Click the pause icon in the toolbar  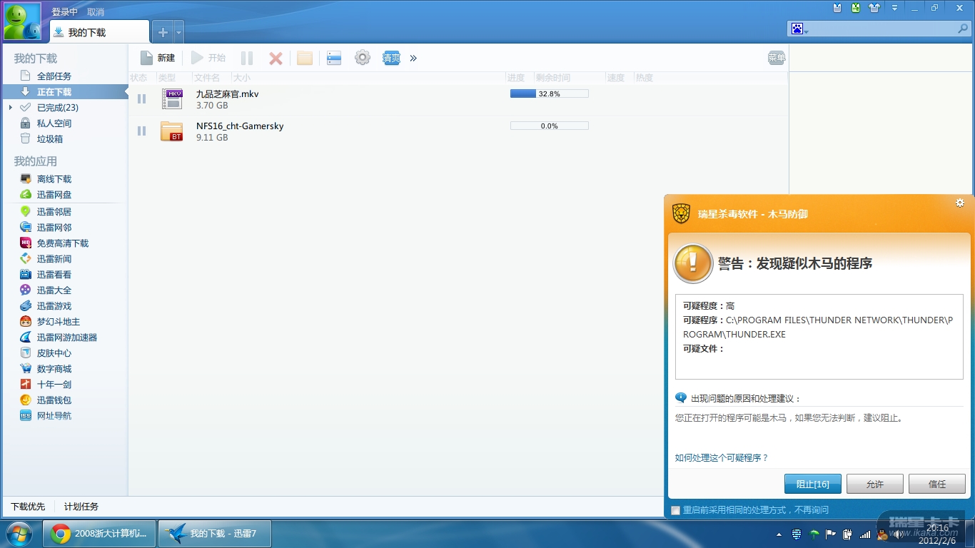[x=247, y=59]
